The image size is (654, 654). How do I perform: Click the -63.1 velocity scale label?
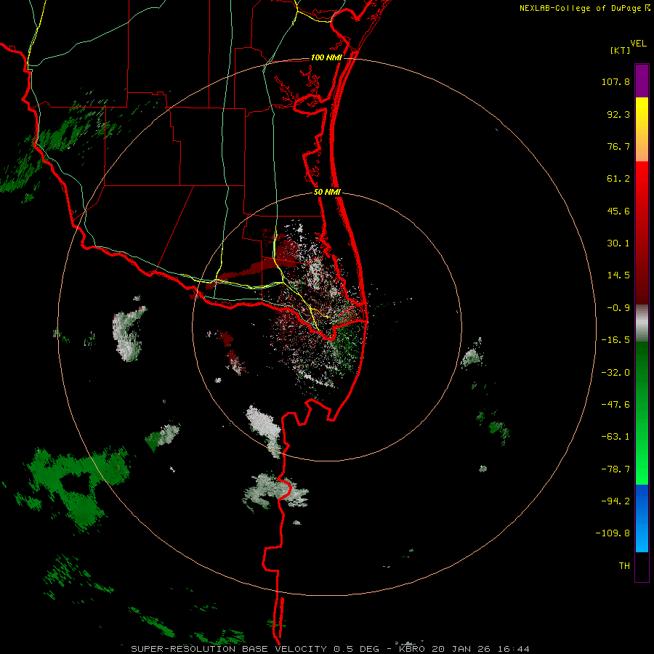coord(615,437)
